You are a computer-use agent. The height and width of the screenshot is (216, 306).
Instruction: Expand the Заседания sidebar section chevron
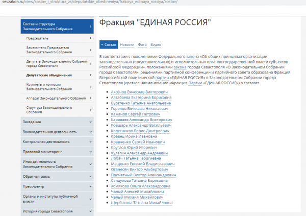click(91, 122)
